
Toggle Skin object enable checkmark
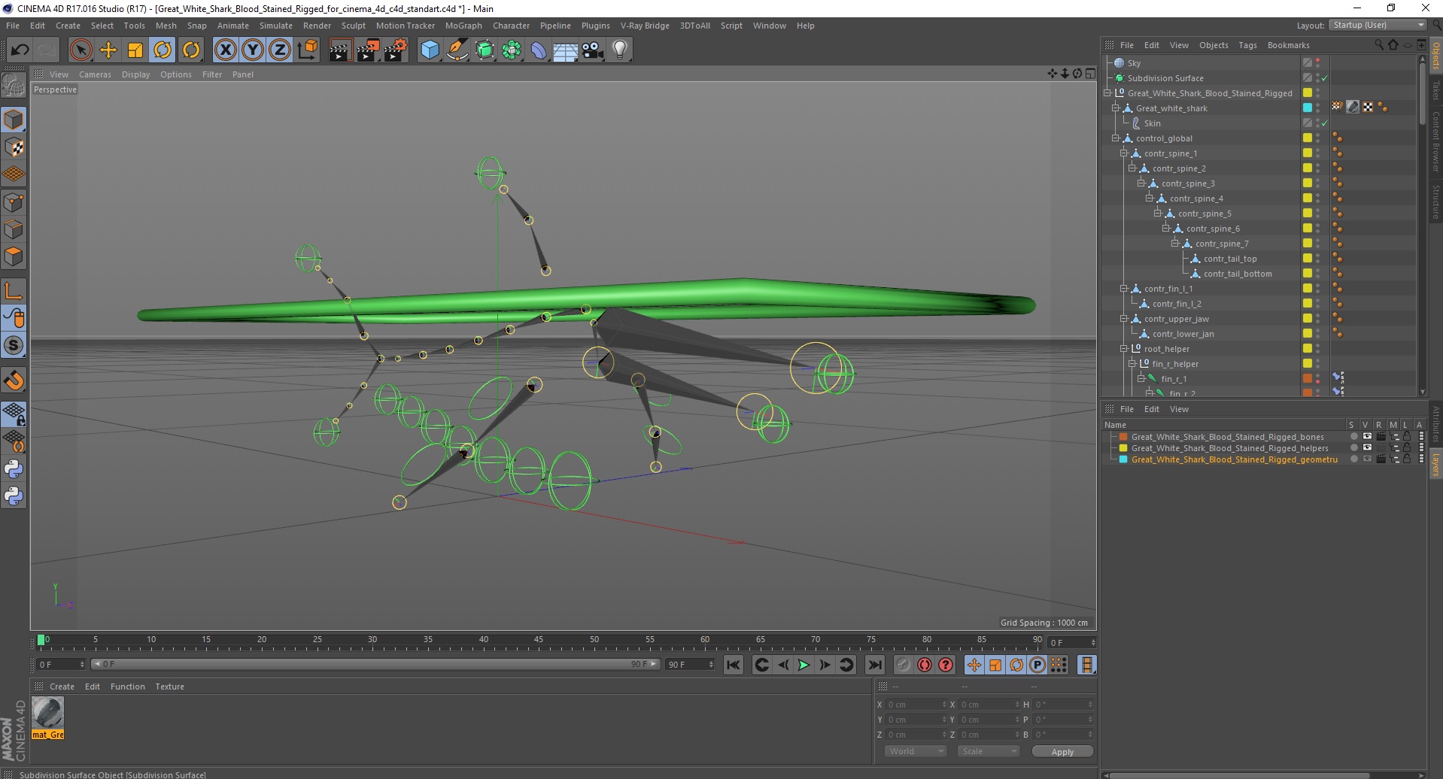(1325, 123)
